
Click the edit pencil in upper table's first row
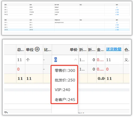click(x=117, y=7)
